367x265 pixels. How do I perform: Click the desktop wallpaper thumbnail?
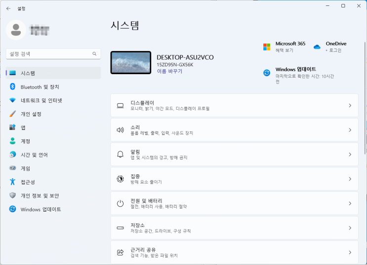[131, 63]
